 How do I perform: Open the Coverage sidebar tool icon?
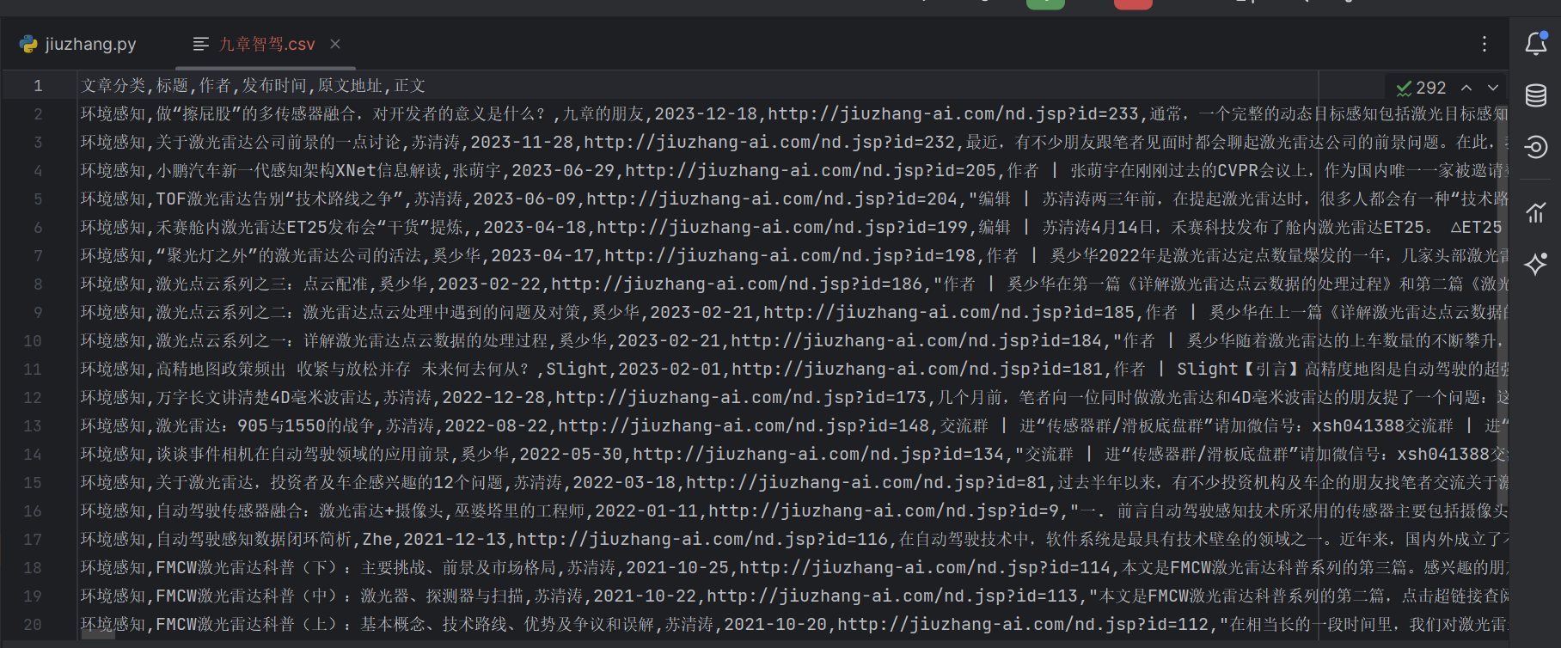1536,147
